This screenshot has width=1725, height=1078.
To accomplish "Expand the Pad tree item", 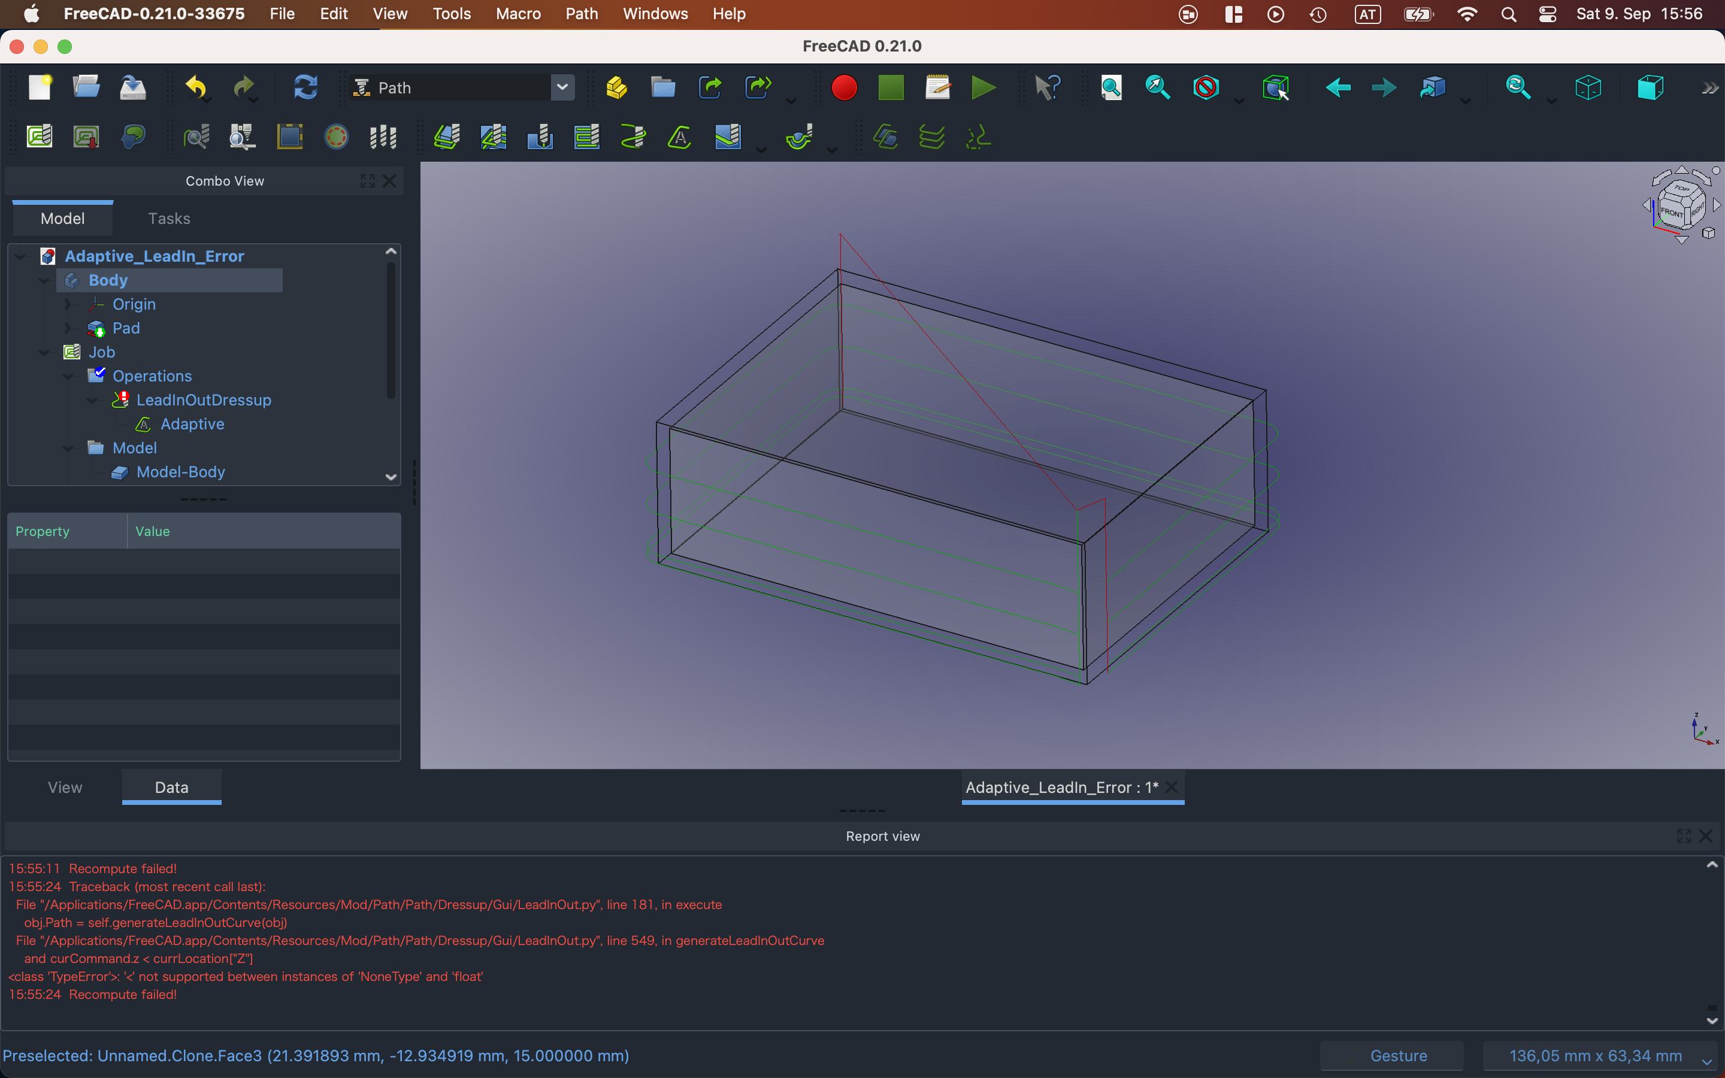I will 68,328.
